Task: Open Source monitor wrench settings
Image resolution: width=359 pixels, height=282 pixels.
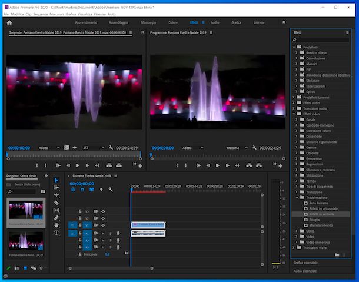Action: pos(111,148)
